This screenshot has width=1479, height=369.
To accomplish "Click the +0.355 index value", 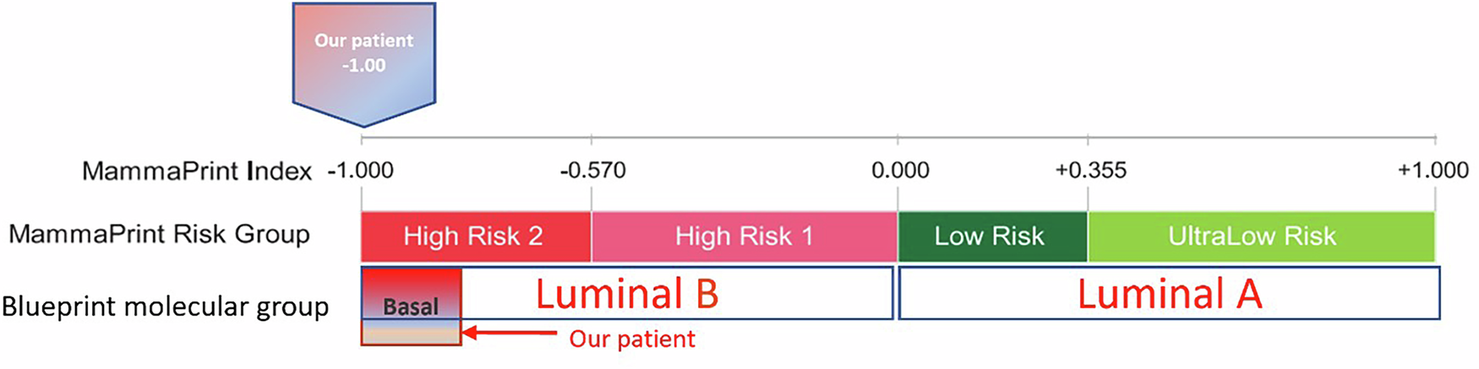I will point(1090,171).
